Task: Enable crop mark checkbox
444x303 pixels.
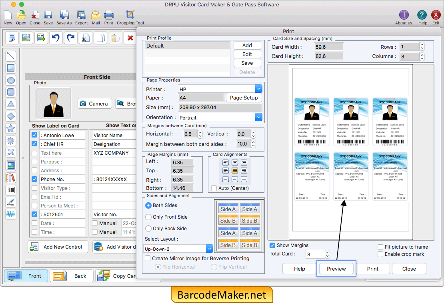Action: (380, 254)
